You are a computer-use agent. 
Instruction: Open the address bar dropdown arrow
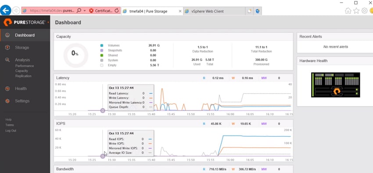click(85, 11)
